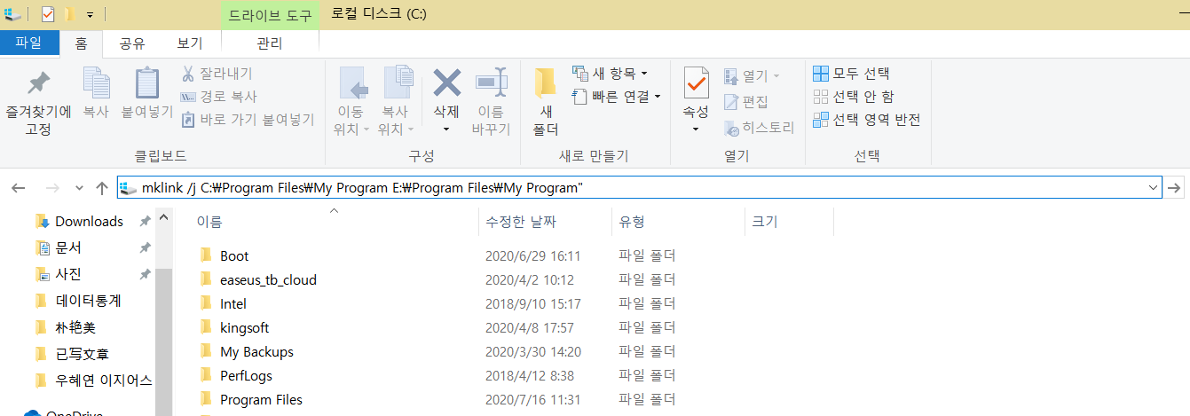Click the red X Delete (삭제) icon
Viewport: 1190px width, 416px height.
[x=445, y=83]
